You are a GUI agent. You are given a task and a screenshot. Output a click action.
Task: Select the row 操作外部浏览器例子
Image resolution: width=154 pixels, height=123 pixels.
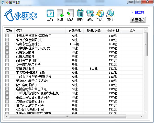coord(74,105)
